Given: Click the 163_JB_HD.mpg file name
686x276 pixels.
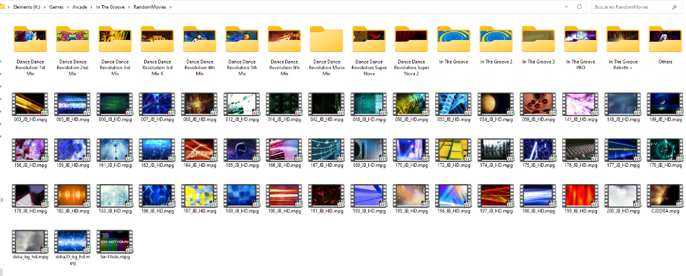Looking at the screenshot, I should [157, 166].
